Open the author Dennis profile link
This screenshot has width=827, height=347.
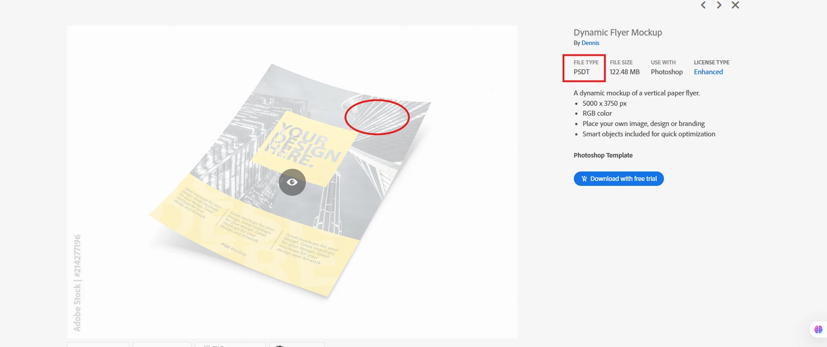pyautogui.click(x=590, y=43)
